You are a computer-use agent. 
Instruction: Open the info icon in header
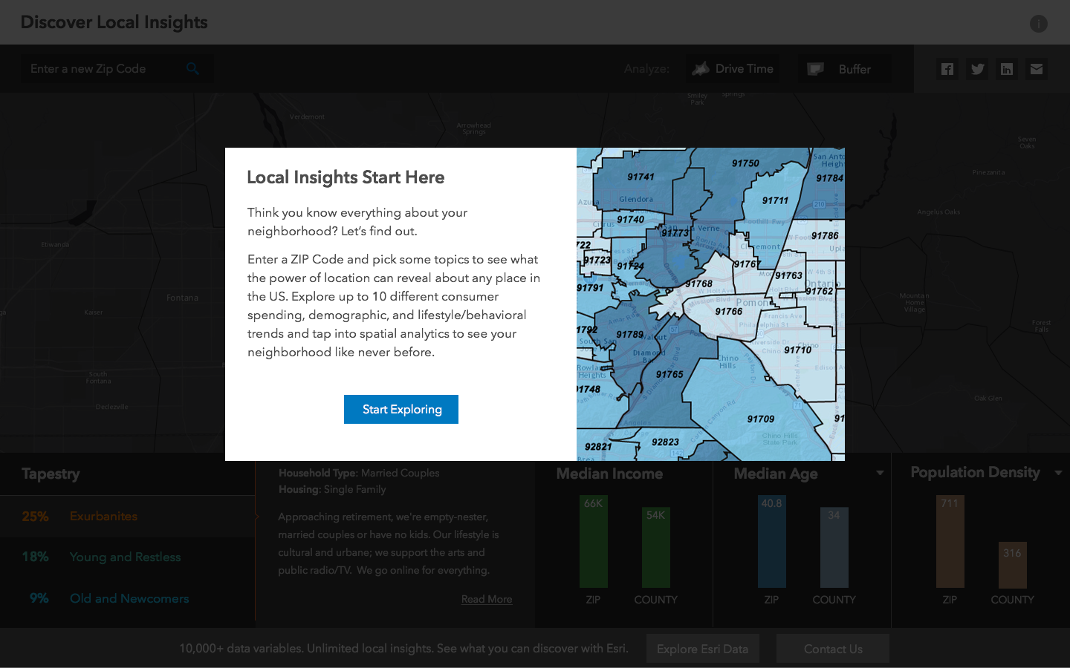[x=1038, y=24]
